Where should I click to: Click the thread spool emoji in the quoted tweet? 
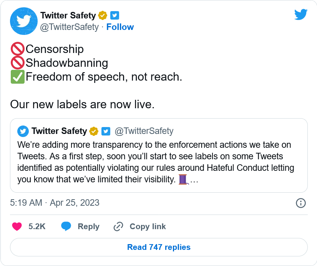click(x=183, y=179)
